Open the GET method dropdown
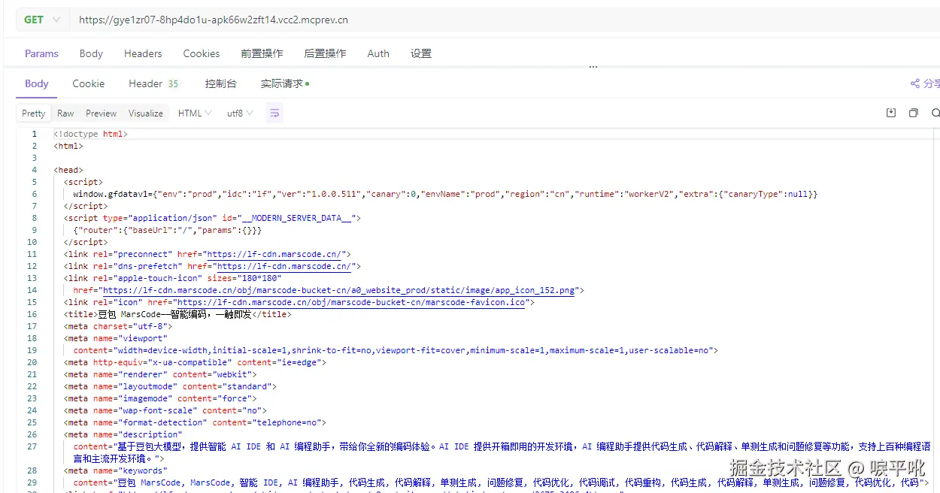The height and width of the screenshot is (493, 940). point(42,20)
